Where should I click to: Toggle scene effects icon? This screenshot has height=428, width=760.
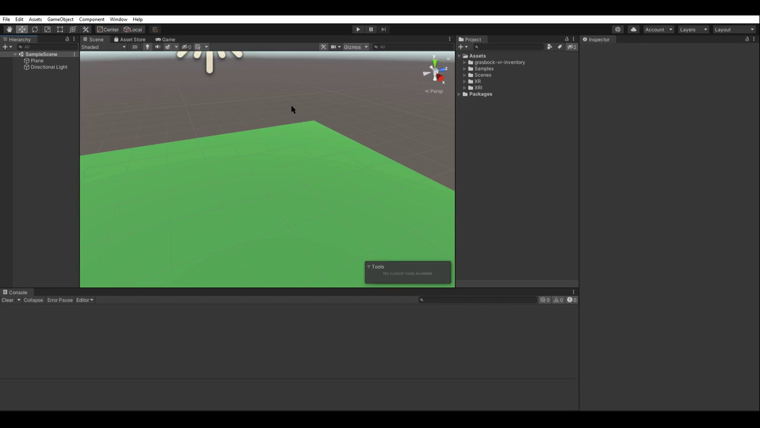[168, 47]
